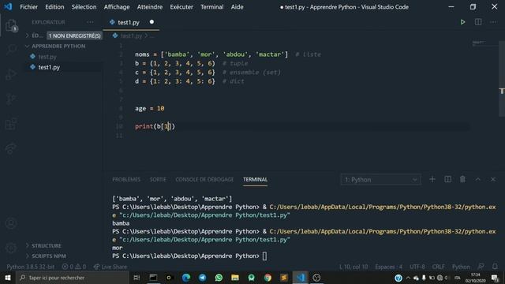Select test1.py in the explorer tree
Viewport: 505px width, 284px height.
(49, 67)
